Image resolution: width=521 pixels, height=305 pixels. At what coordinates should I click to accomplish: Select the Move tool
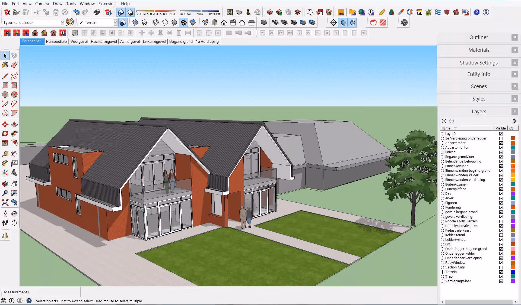pyautogui.click(x=5, y=124)
